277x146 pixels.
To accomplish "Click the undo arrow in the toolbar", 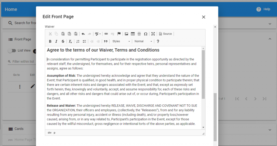I will click(83, 34).
